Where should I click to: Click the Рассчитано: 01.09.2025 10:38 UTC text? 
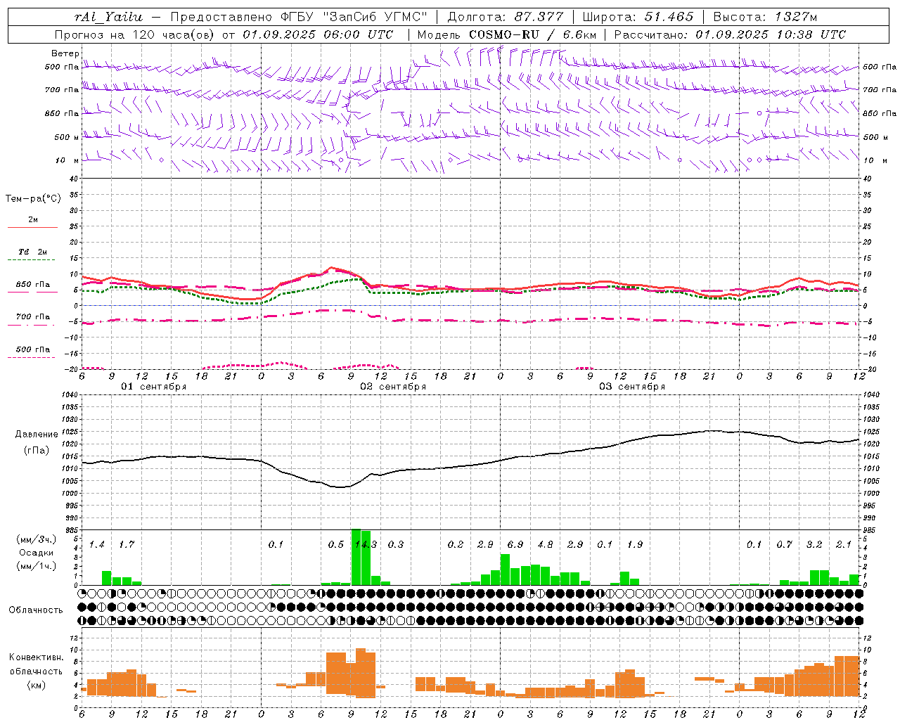click(730, 34)
